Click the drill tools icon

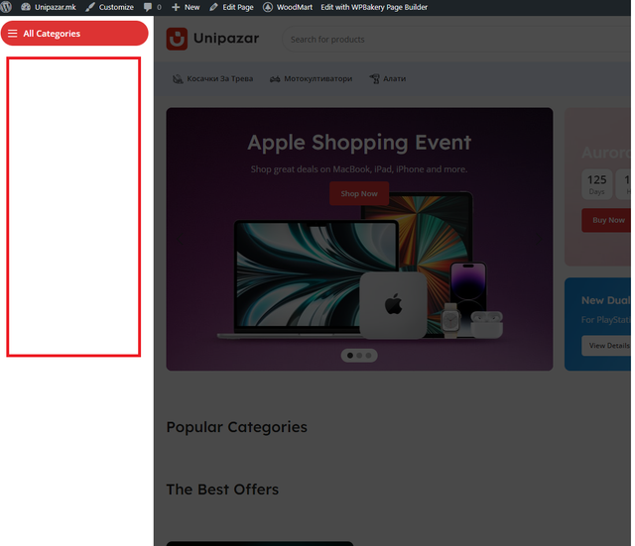pyautogui.click(x=375, y=79)
